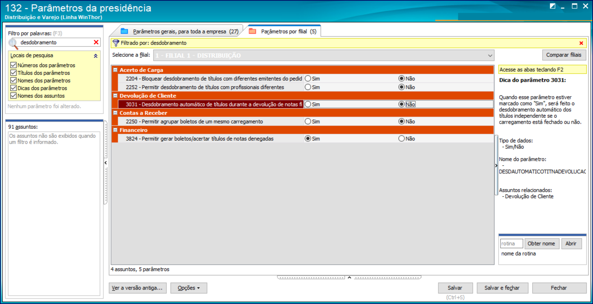Collapse the Locais de pesquisa panel chevron
The image size is (593, 304).
pyautogui.click(x=96, y=56)
